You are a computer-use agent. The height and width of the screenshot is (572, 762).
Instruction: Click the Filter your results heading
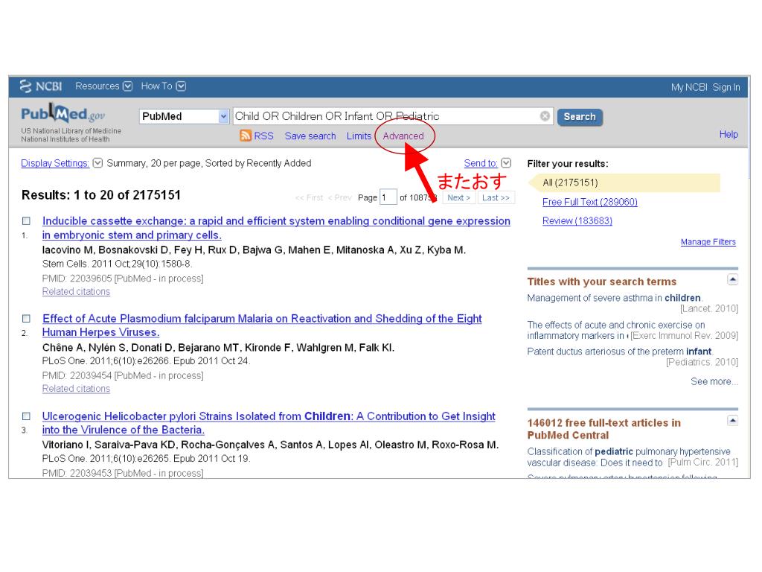[x=568, y=164]
